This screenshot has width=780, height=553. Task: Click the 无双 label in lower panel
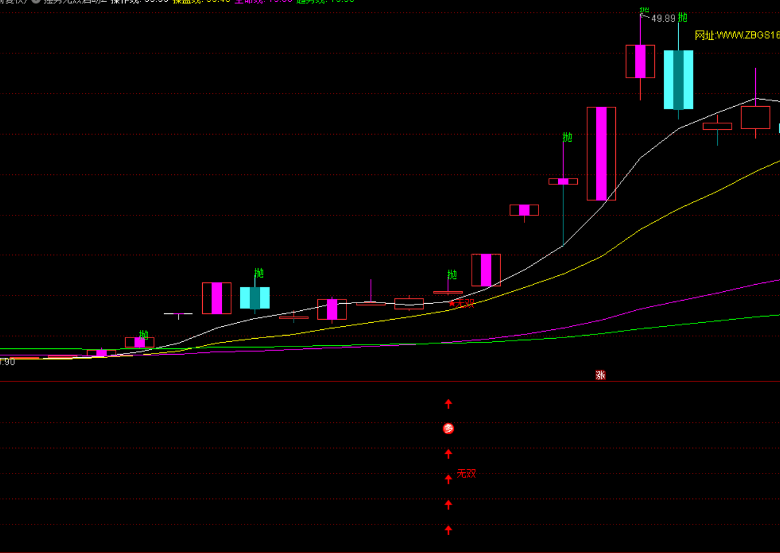466,474
